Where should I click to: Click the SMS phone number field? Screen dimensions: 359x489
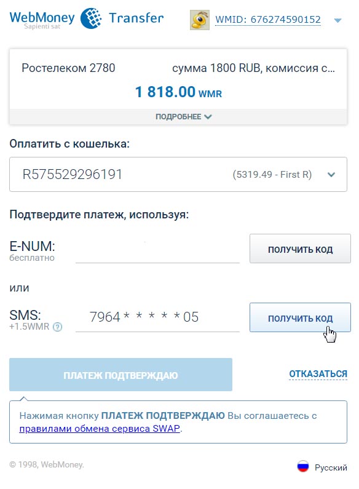point(157,317)
